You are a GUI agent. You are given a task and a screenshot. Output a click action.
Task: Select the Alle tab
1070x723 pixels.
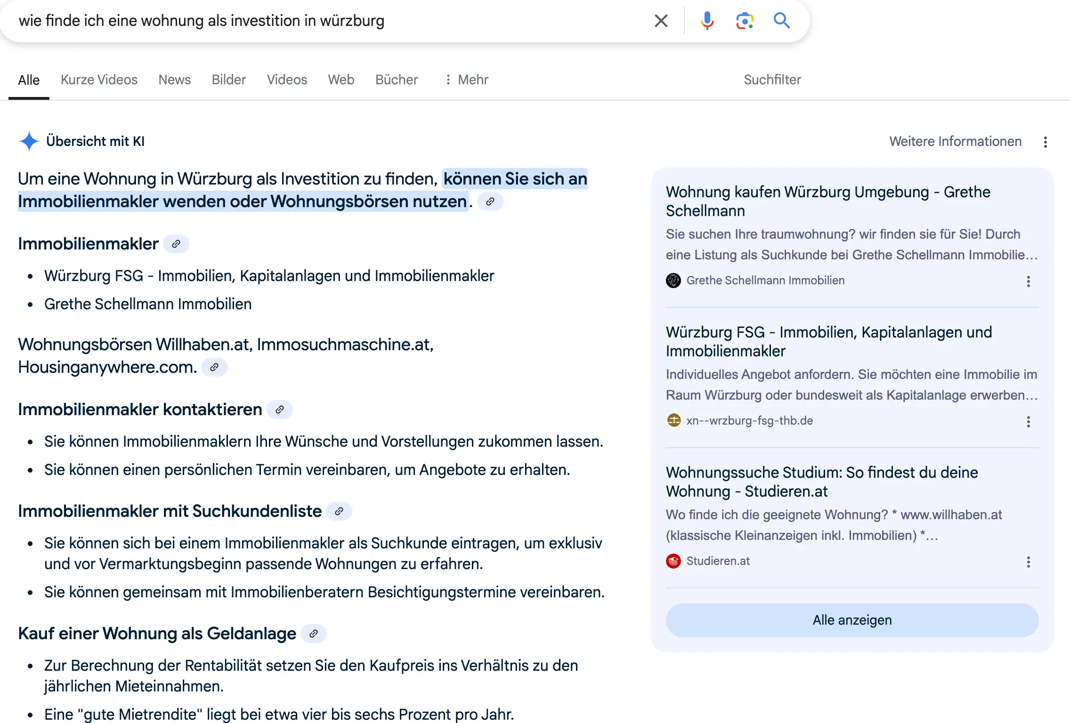click(x=29, y=80)
